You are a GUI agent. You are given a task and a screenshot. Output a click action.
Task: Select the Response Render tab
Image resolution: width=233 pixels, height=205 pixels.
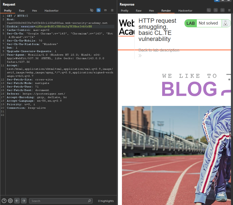pos(166,11)
